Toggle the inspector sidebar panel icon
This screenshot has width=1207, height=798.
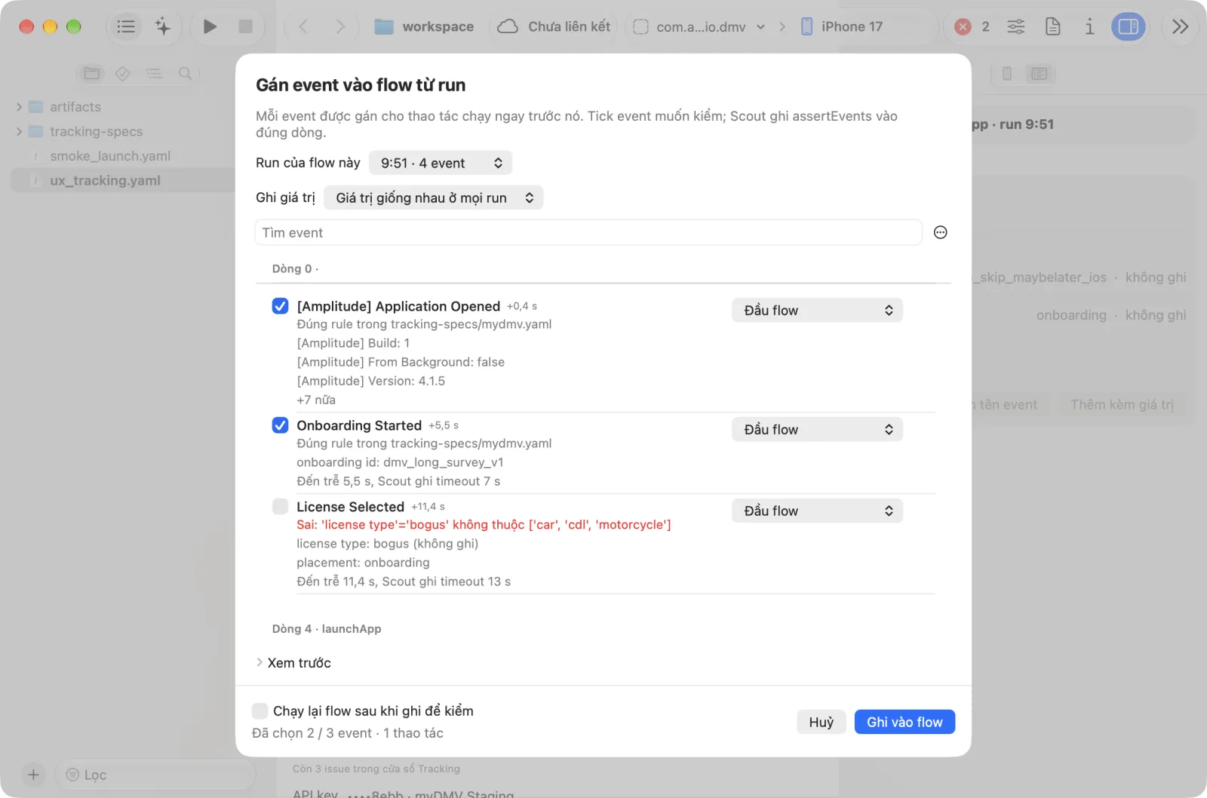(1129, 26)
